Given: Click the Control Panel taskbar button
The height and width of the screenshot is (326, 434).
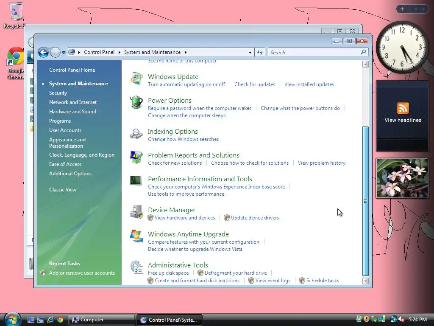Looking at the screenshot, I should click(x=170, y=320).
